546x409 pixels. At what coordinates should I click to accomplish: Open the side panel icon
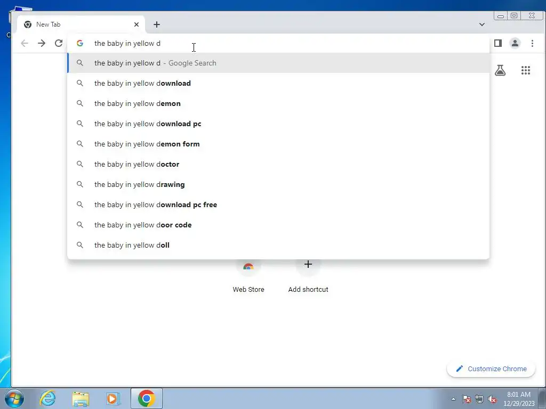pyautogui.click(x=498, y=43)
